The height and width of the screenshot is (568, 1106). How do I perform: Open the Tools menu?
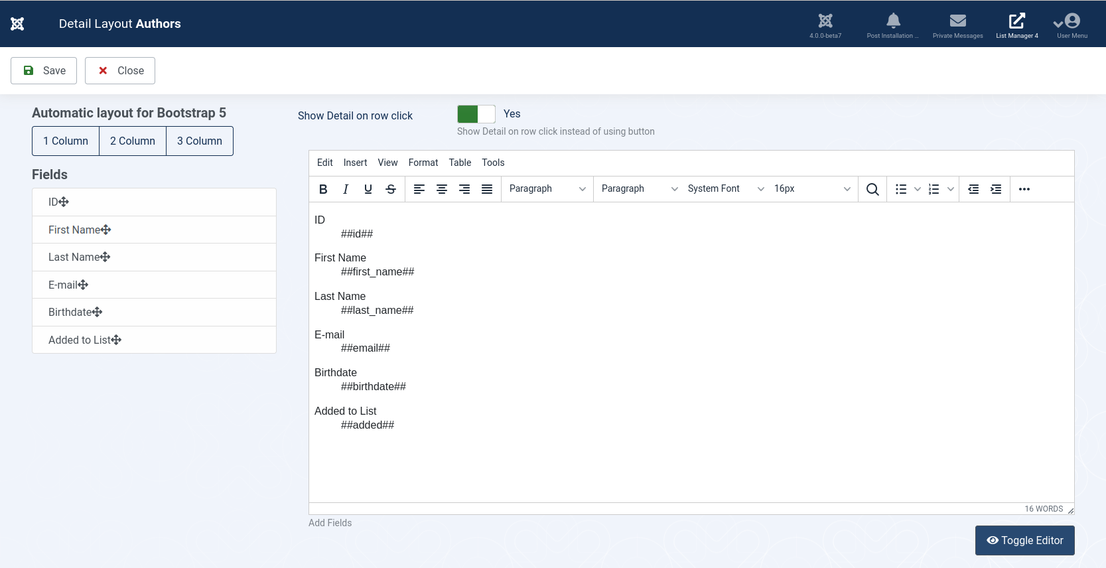click(x=493, y=163)
